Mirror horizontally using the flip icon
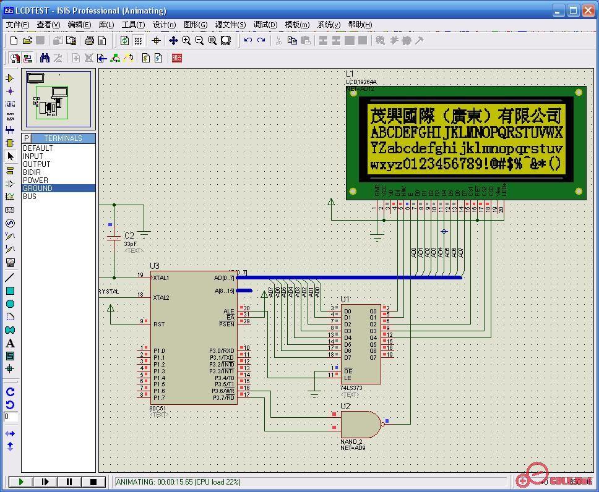The width and height of the screenshot is (599, 492). pos(11,434)
